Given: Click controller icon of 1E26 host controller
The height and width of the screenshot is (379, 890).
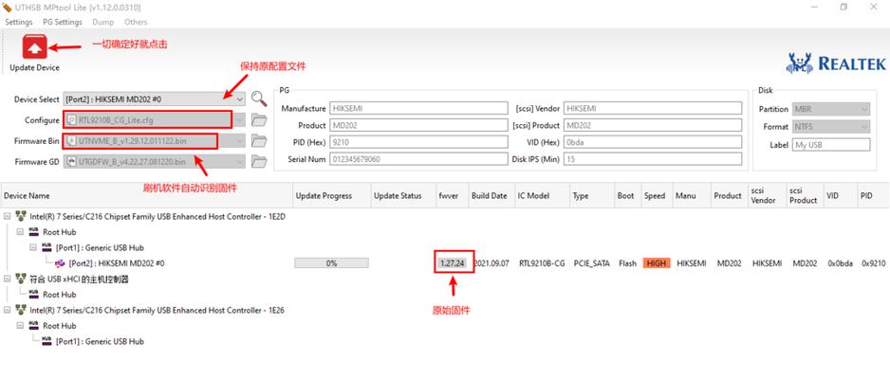Looking at the screenshot, I should coord(21,310).
